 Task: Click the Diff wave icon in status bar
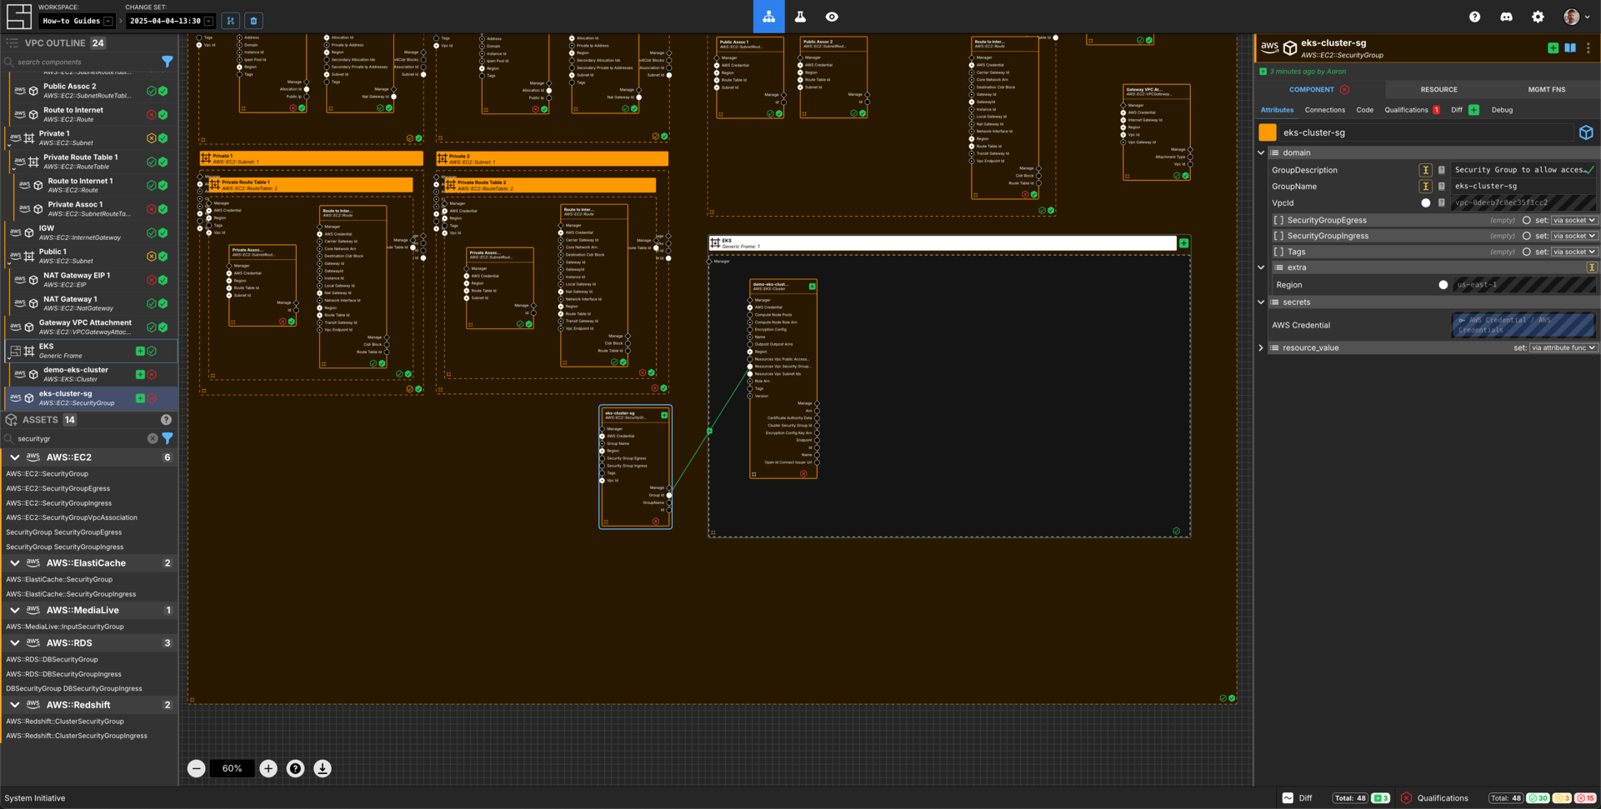(1288, 797)
